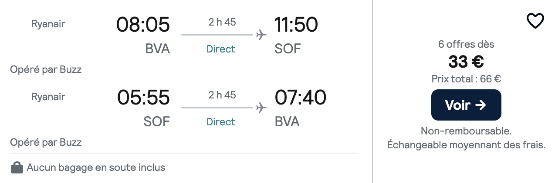Save flight with the heart icon
The height and width of the screenshot is (183, 555).
tap(535, 21)
